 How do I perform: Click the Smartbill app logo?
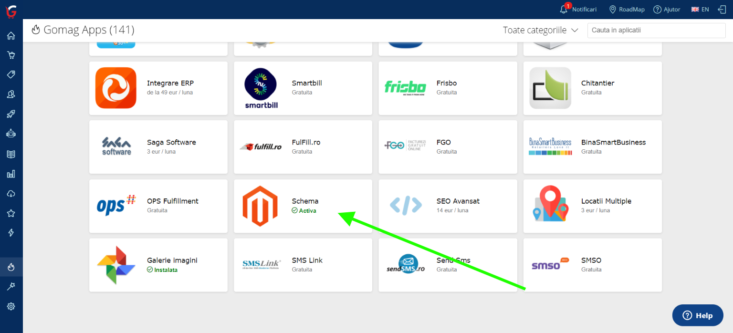(x=261, y=88)
